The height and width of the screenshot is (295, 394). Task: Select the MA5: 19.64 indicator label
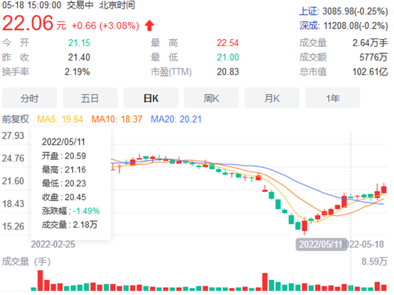click(x=60, y=119)
